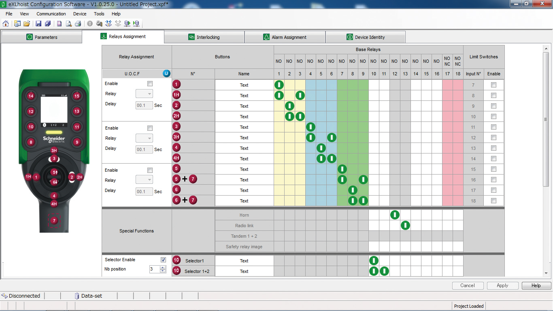Screen dimensions: 553x311
Task: Click the Home icon in the toolbar
Action: (x=6, y=23)
